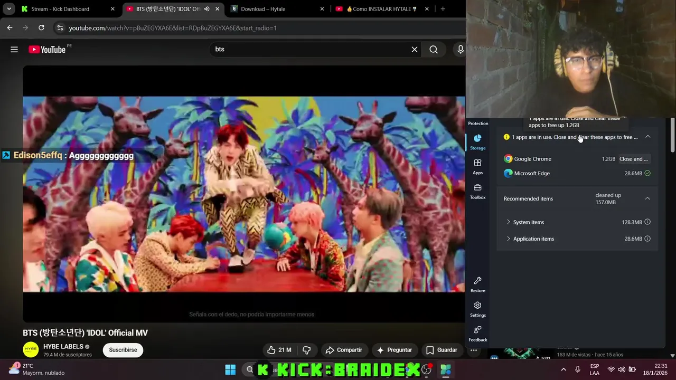Clear the YouTube search query
This screenshot has width=676, height=380.
click(x=415, y=50)
